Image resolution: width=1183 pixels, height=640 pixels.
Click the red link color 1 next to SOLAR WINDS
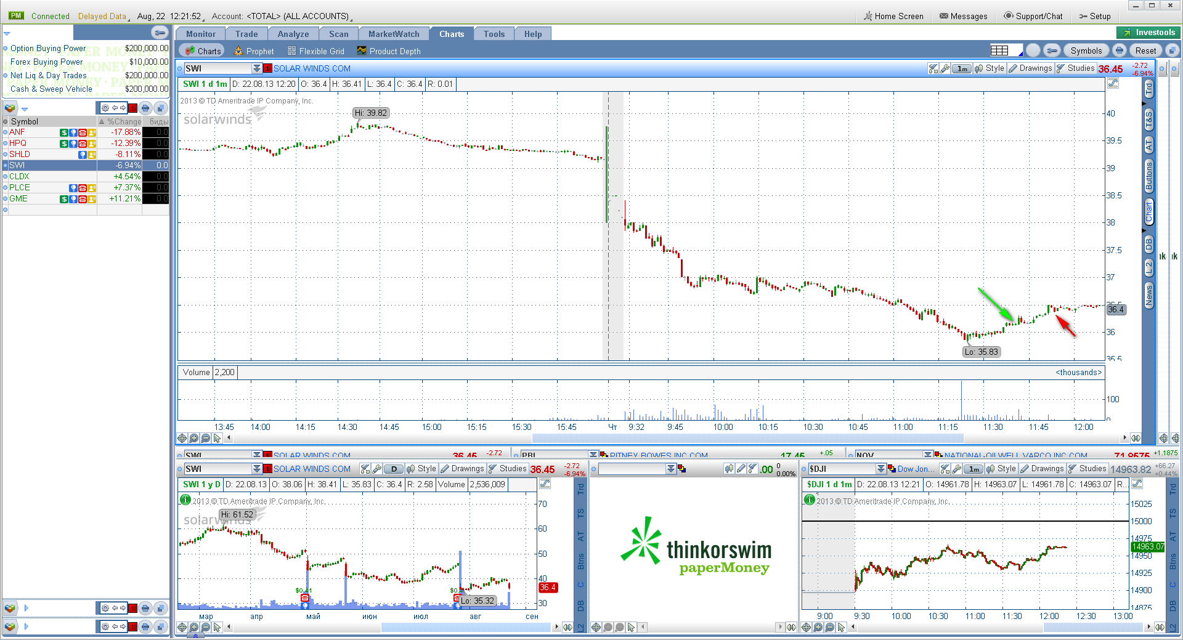pyautogui.click(x=268, y=68)
